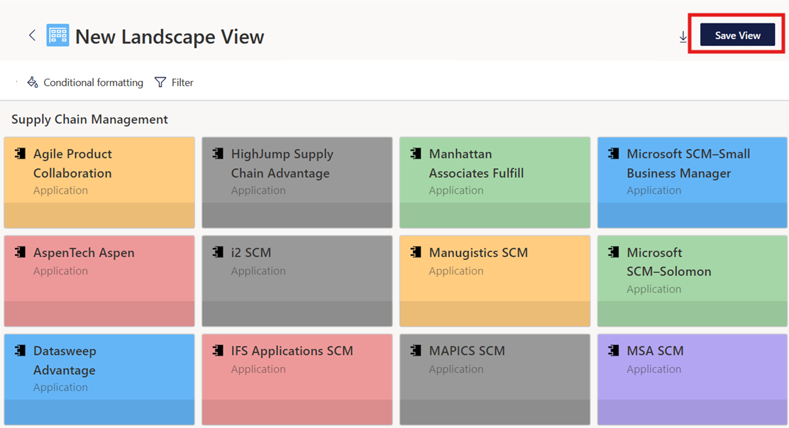Click the paint bucket icon of Conditional formatting
The image size is (789, 428).
(33, 82)
